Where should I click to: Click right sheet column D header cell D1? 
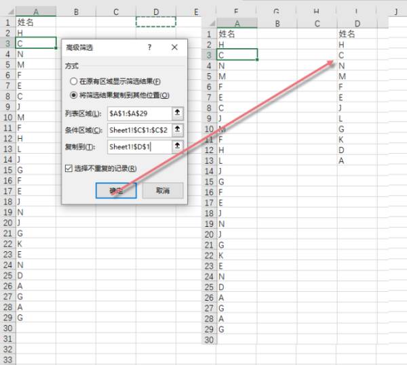click(357, 34)
